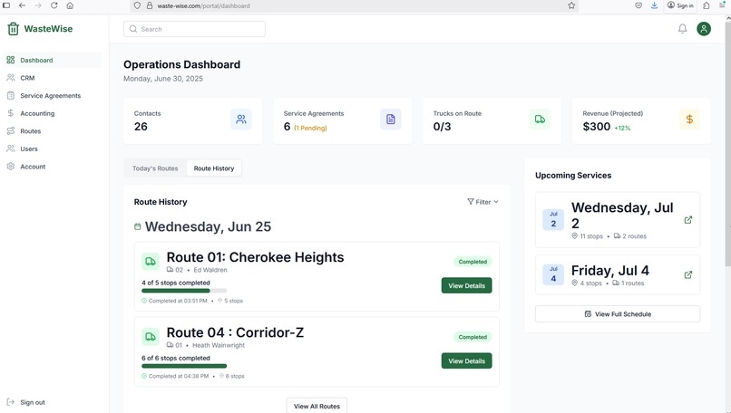This screenshot has width=731, height=413.
Task: Click the browser Sign in button
Action: pyautogui.click(x=680, y=5)
